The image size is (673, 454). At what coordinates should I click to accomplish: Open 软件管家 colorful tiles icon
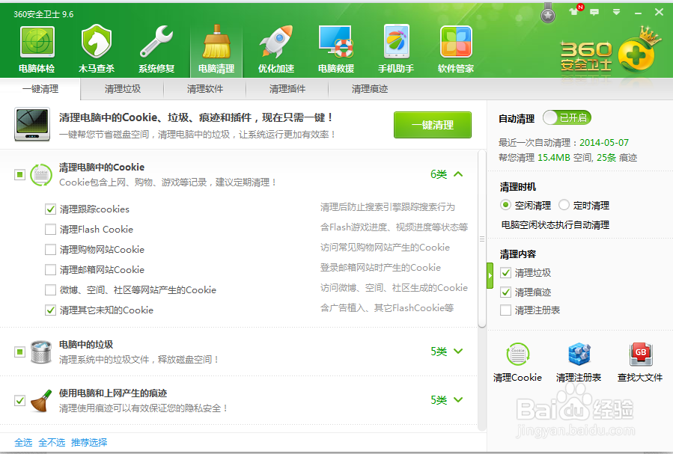tap(456, 49)
